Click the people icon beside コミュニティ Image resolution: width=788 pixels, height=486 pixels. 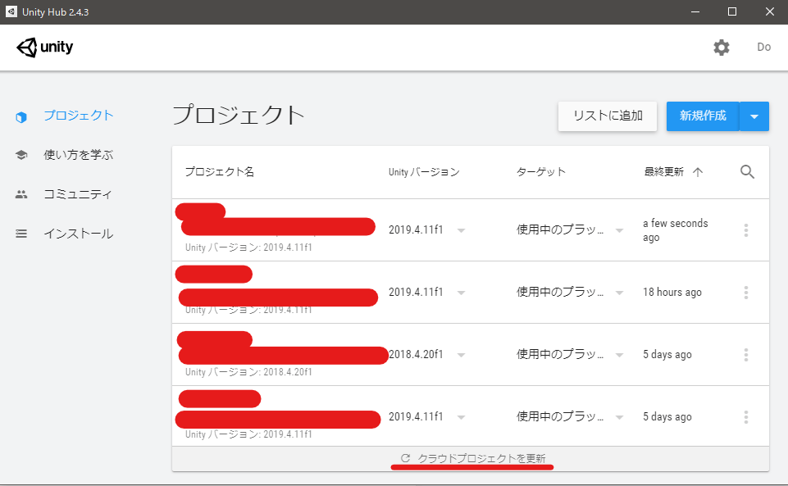click(x=21, y=194)
